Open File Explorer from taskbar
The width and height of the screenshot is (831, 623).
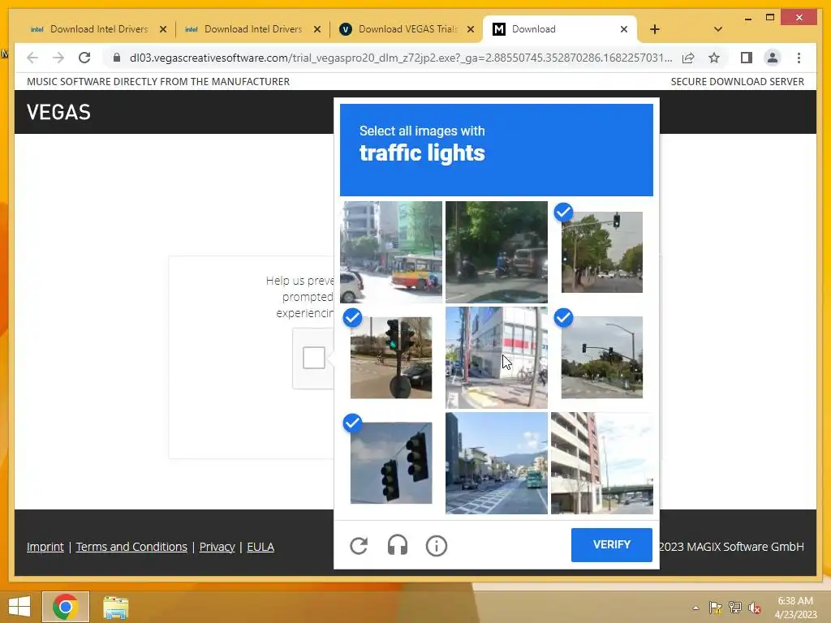pyautogui.click(x=115, y=607)
